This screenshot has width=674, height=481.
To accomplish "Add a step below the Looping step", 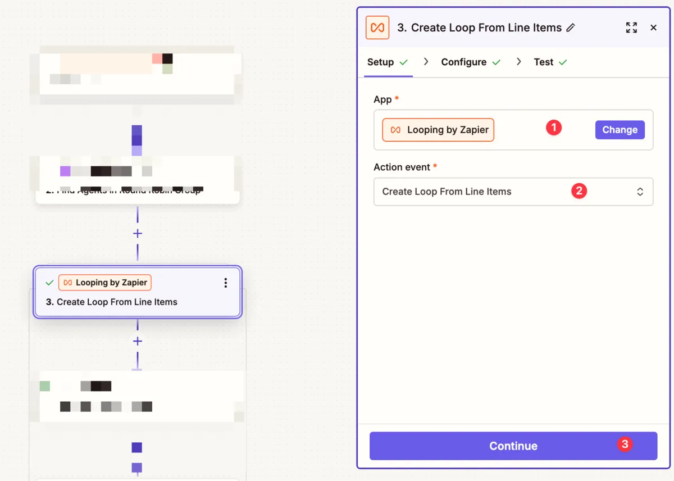I will click(x=138, y=341).
